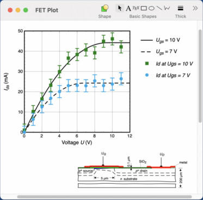Click the UD drain terminal label

click(x=162, y=155)
